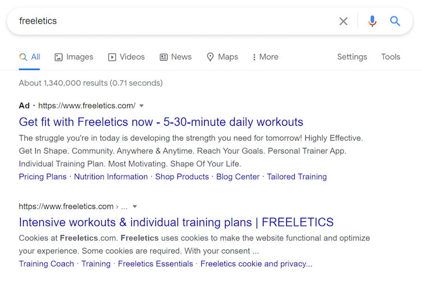Click into the freeletics search field

click(x=172, y=21)
